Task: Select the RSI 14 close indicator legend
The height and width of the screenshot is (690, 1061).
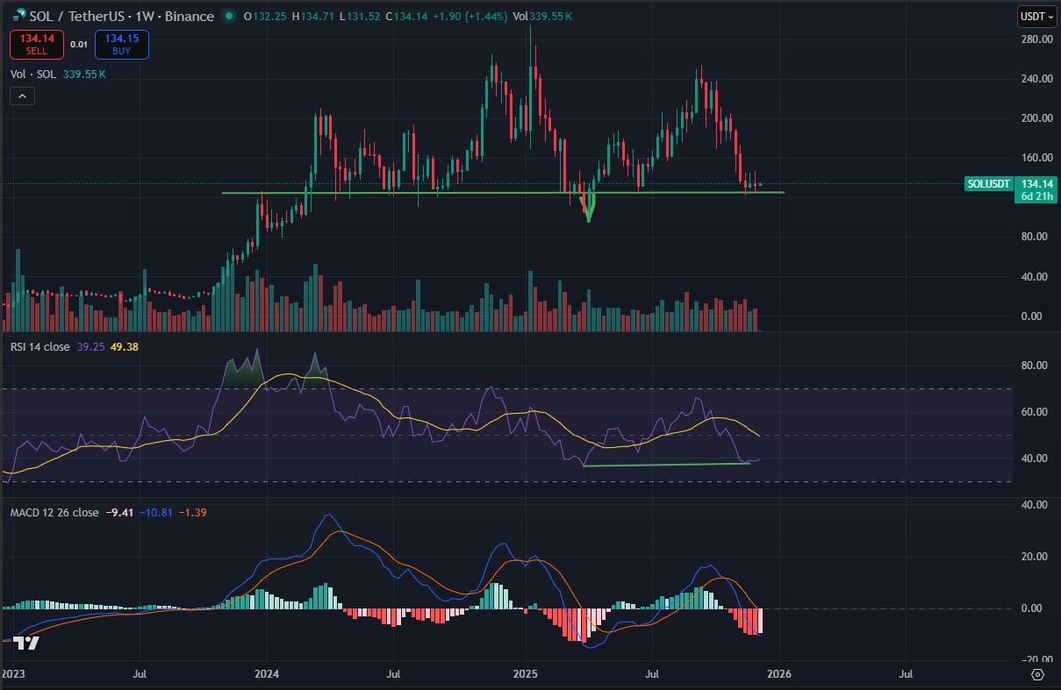Action: click(39, 346)
